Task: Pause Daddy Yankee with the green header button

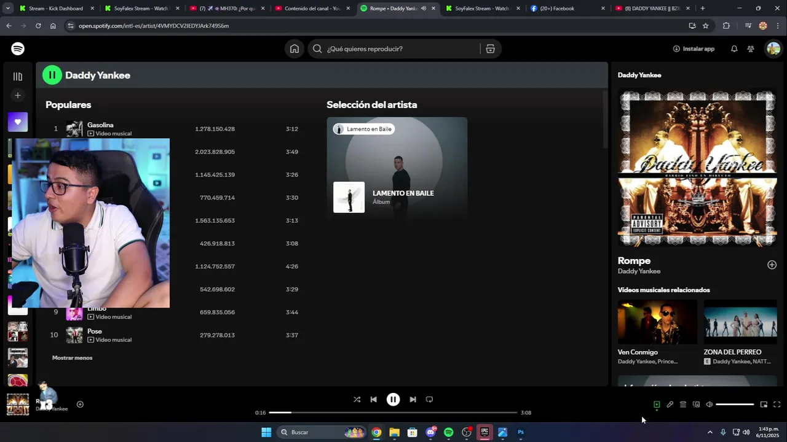Action: click(52, 75)
